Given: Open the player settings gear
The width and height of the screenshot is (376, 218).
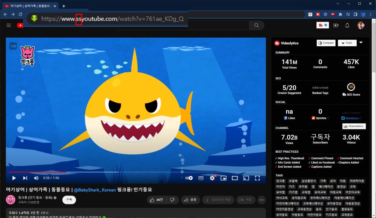Looking at the screenshot, I should click(x=213, y=178).
